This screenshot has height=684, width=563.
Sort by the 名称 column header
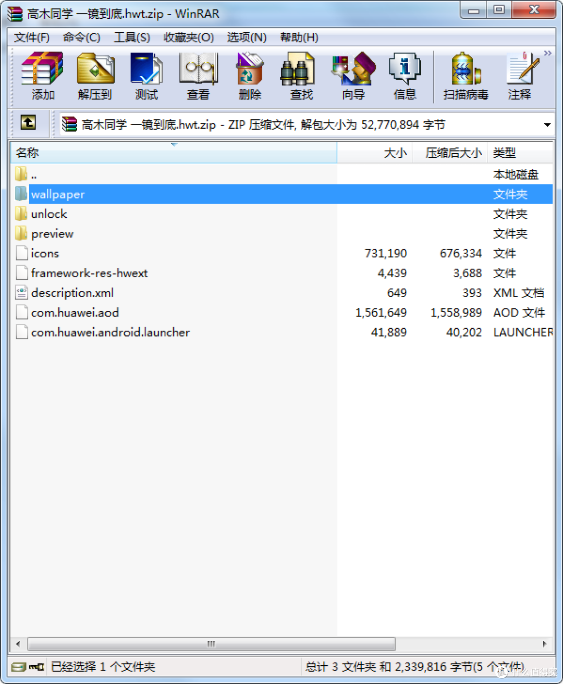click(x=174, y=153)
